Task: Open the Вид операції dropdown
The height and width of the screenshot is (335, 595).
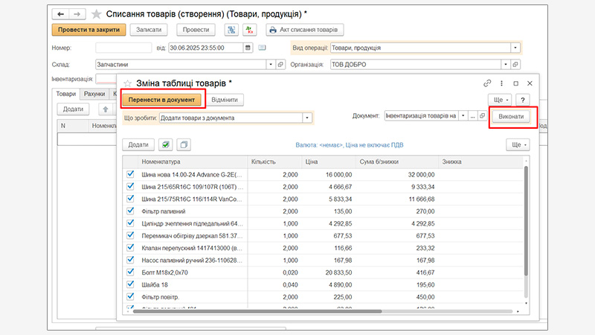Action: click(x=515, y=48)
